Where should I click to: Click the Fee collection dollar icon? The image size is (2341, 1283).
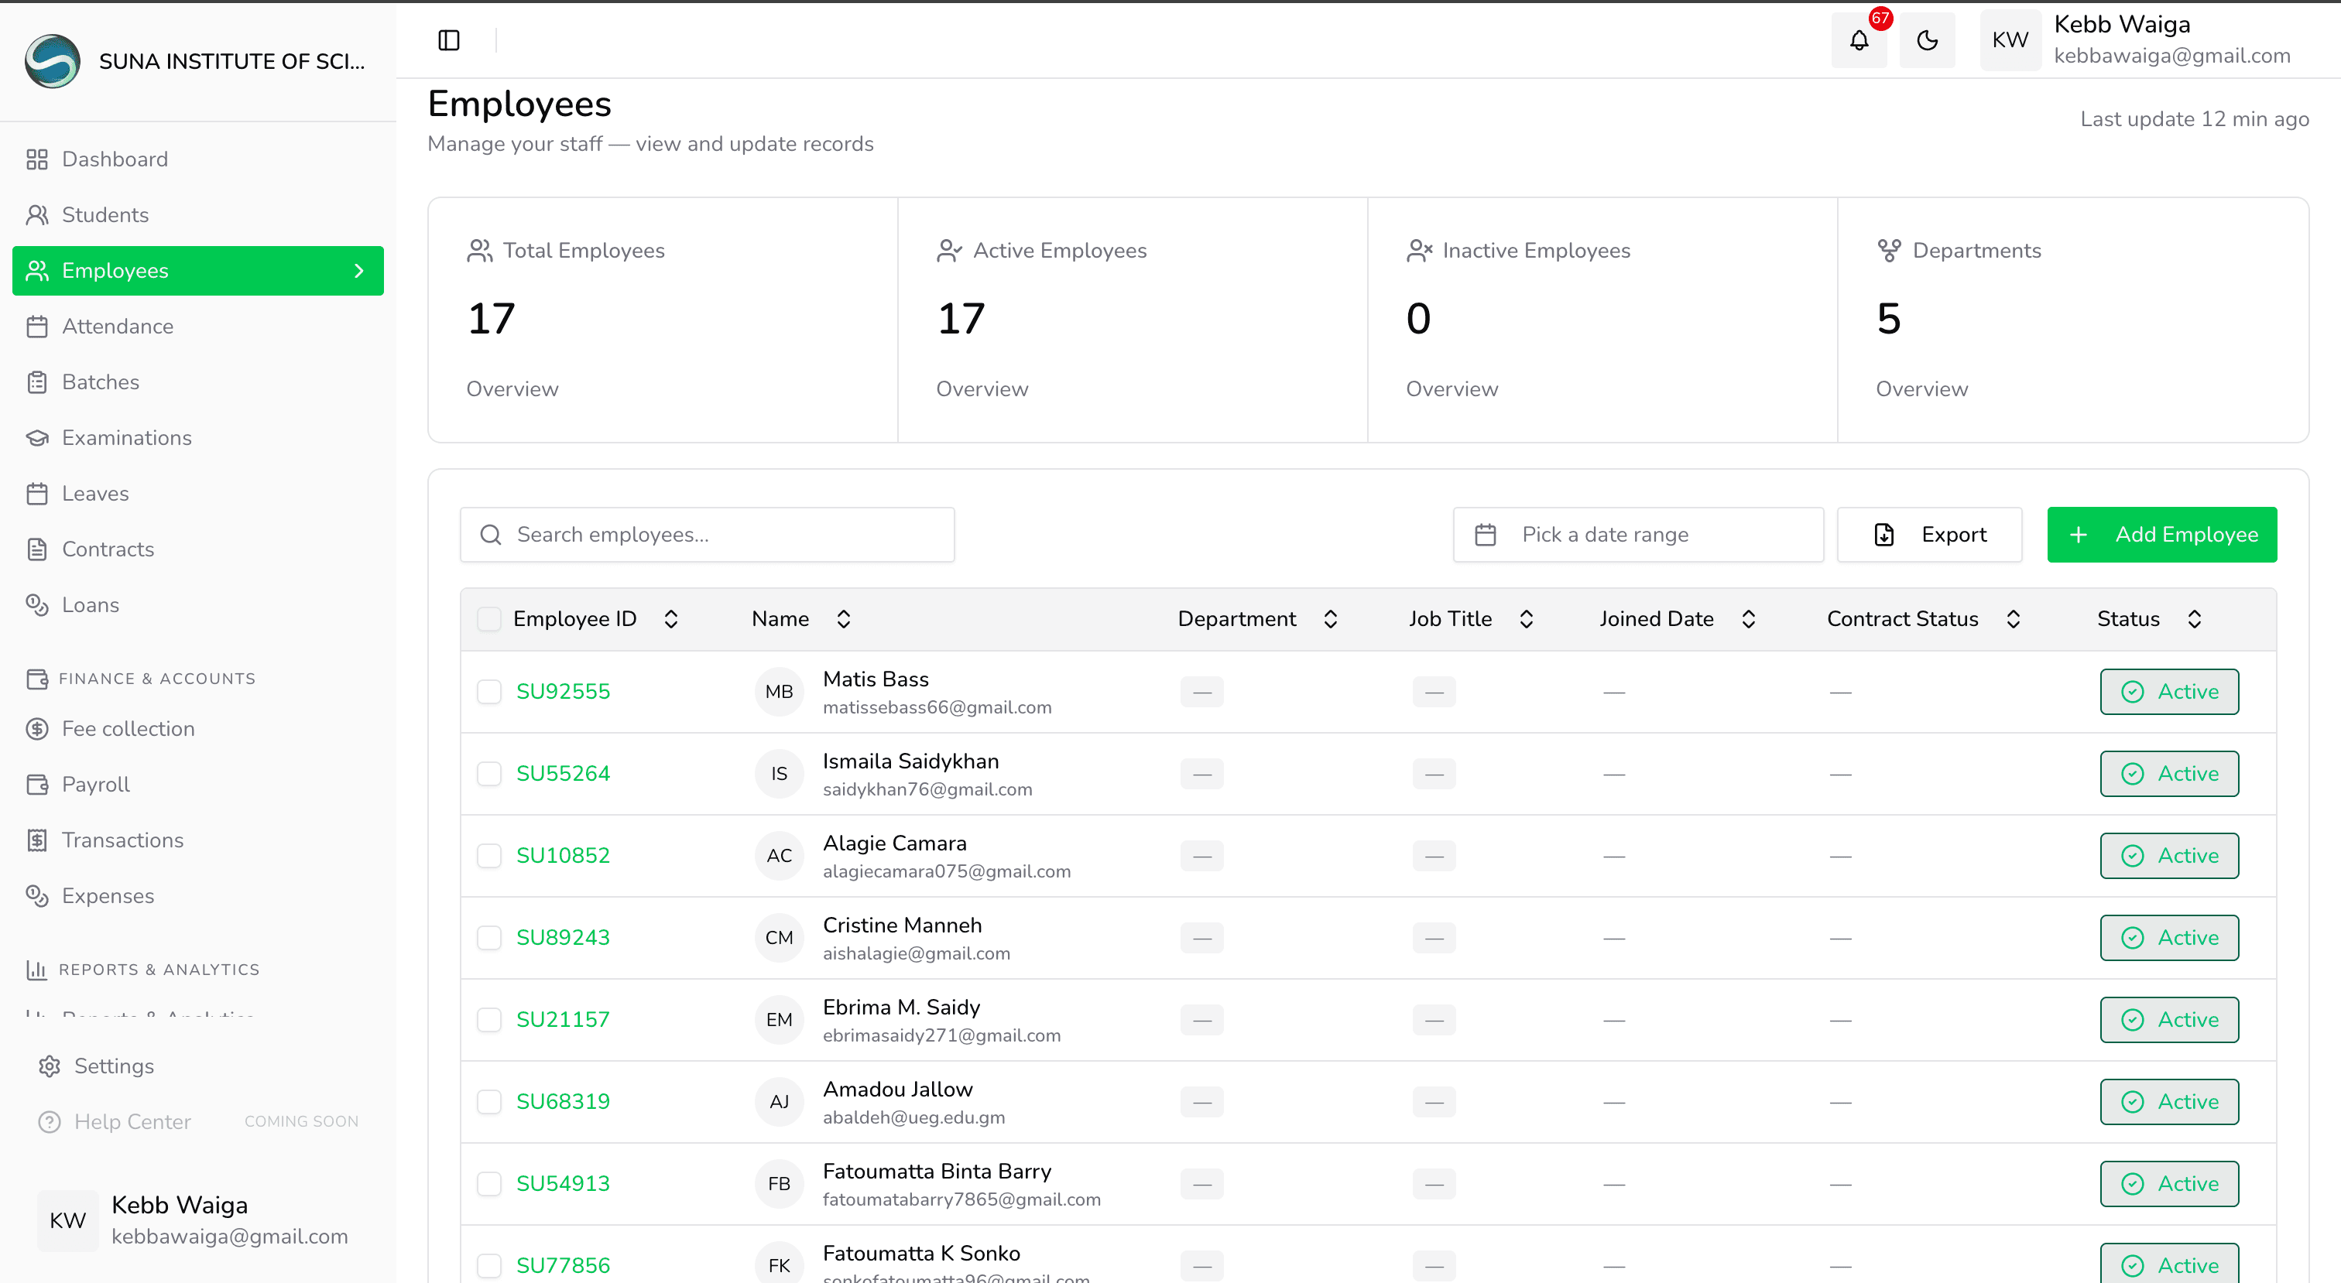36,729
